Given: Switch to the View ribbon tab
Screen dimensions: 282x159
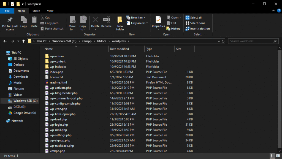Looking at the screenshot, I should point(50,11).
